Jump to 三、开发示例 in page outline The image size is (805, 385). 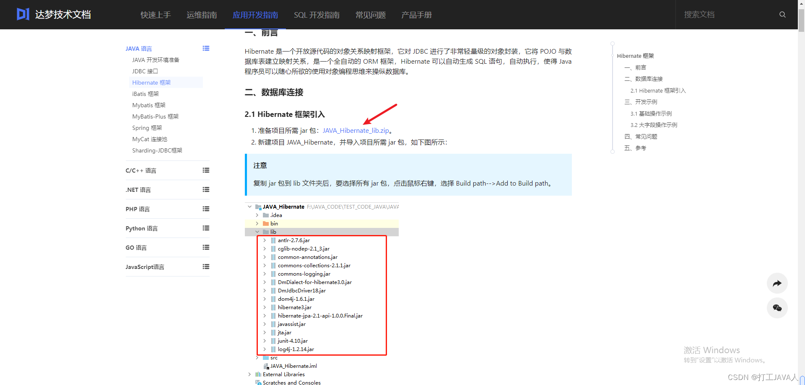pyautogui.click(x=641, y=102)
